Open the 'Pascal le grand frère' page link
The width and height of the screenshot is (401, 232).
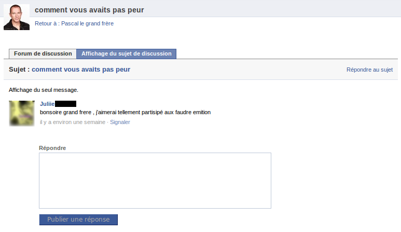[87, 23]
